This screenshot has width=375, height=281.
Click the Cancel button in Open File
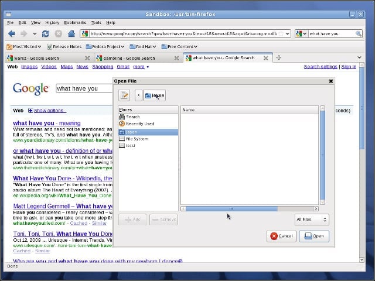pos(281,236)
